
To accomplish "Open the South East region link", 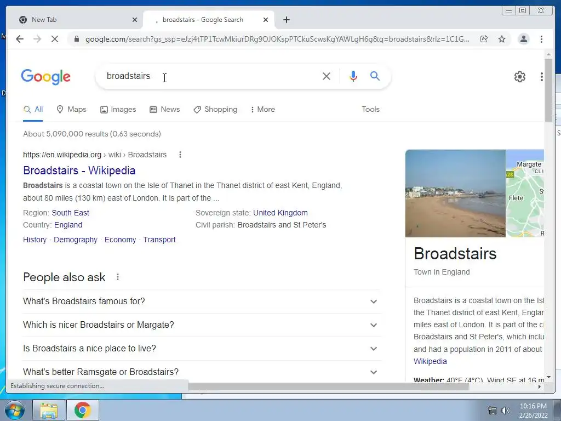I will 71,213.
